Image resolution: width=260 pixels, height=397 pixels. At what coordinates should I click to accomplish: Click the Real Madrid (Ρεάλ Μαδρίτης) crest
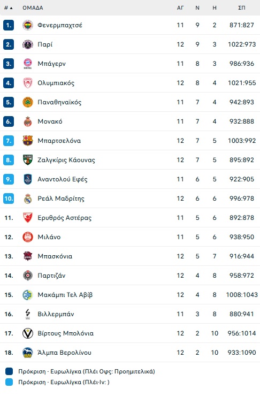pyautogui.click(x=28, y=198)
